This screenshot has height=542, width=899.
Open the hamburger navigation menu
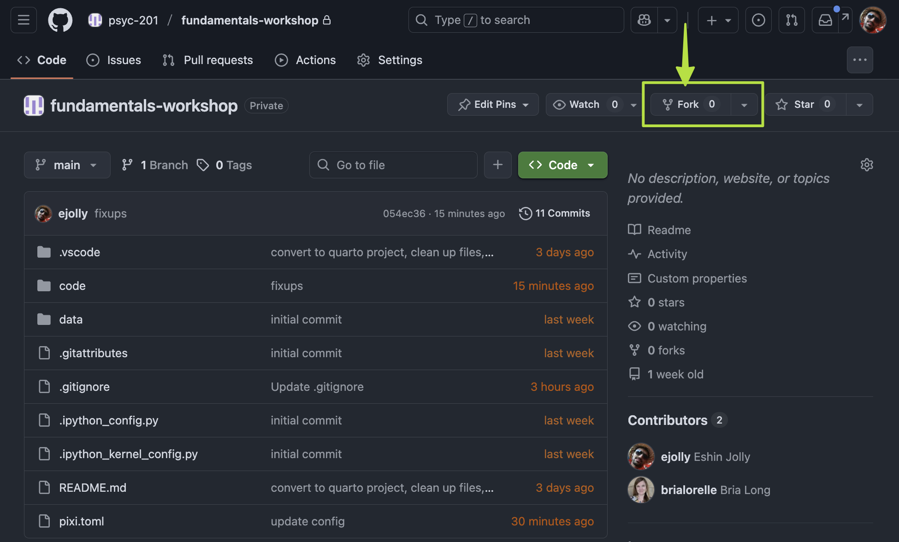coord(24,20)
